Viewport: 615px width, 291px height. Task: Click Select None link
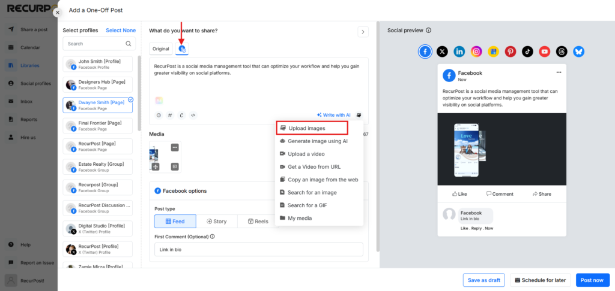(121, 30)
